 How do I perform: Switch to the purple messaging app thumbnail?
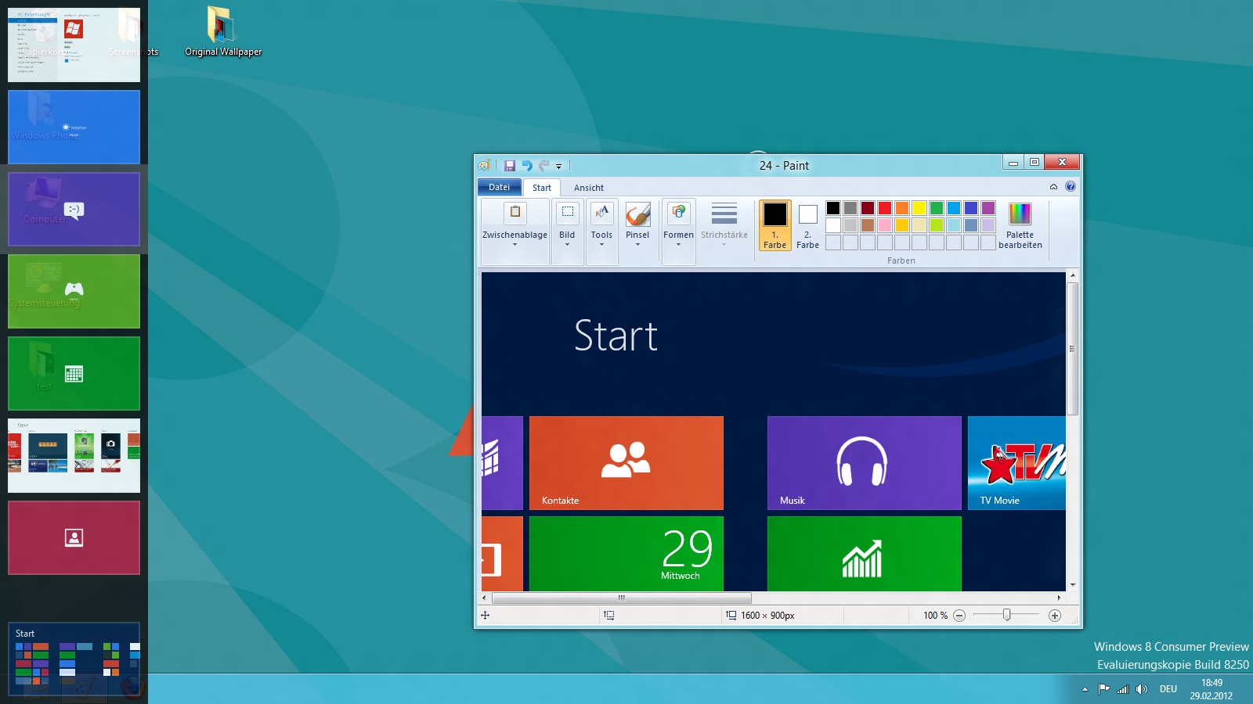[74, 209]
